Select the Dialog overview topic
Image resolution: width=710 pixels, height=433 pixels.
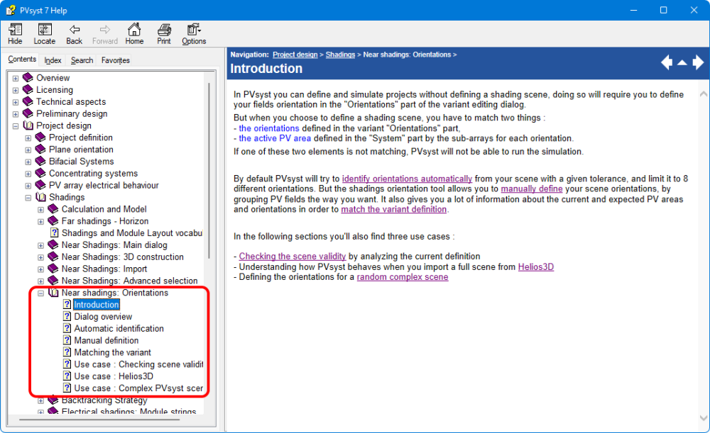[103, 317]
